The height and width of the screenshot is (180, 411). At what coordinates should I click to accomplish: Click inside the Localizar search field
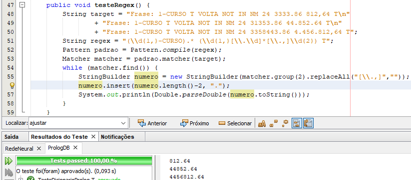pos(74,123)
